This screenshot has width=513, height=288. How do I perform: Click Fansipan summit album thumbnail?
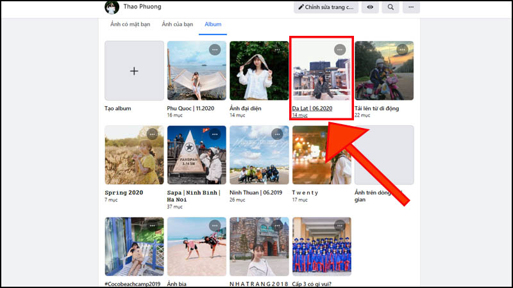(x=197, y=155)
